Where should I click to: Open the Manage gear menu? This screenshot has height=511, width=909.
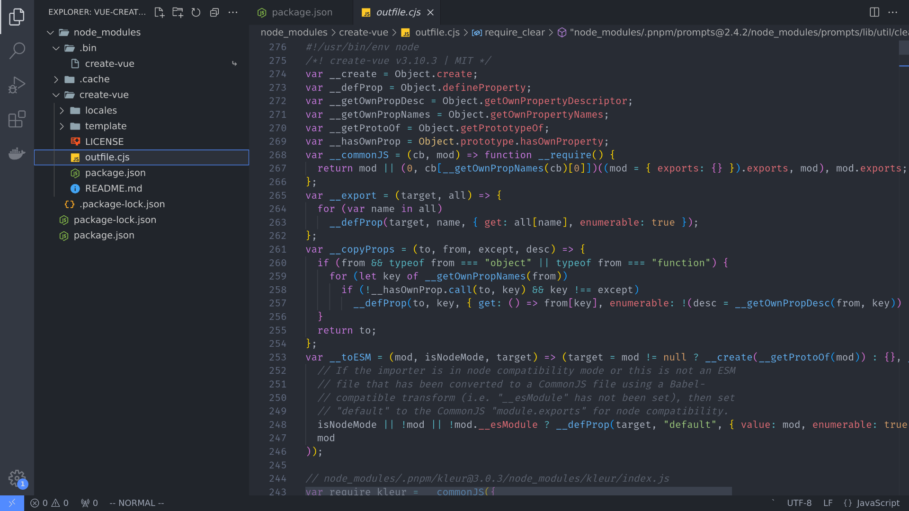[17, 478]
